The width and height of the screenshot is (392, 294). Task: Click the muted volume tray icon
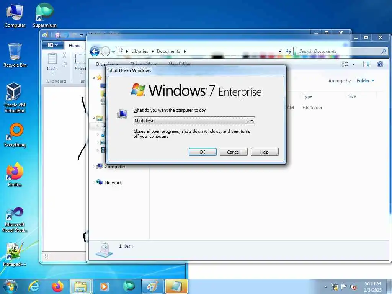coord(353,287)
